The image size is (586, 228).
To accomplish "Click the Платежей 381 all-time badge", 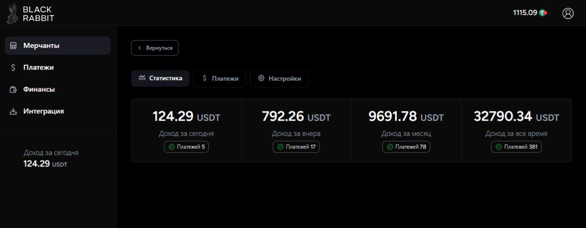I will pyautogui.click(x=516, y=147).
